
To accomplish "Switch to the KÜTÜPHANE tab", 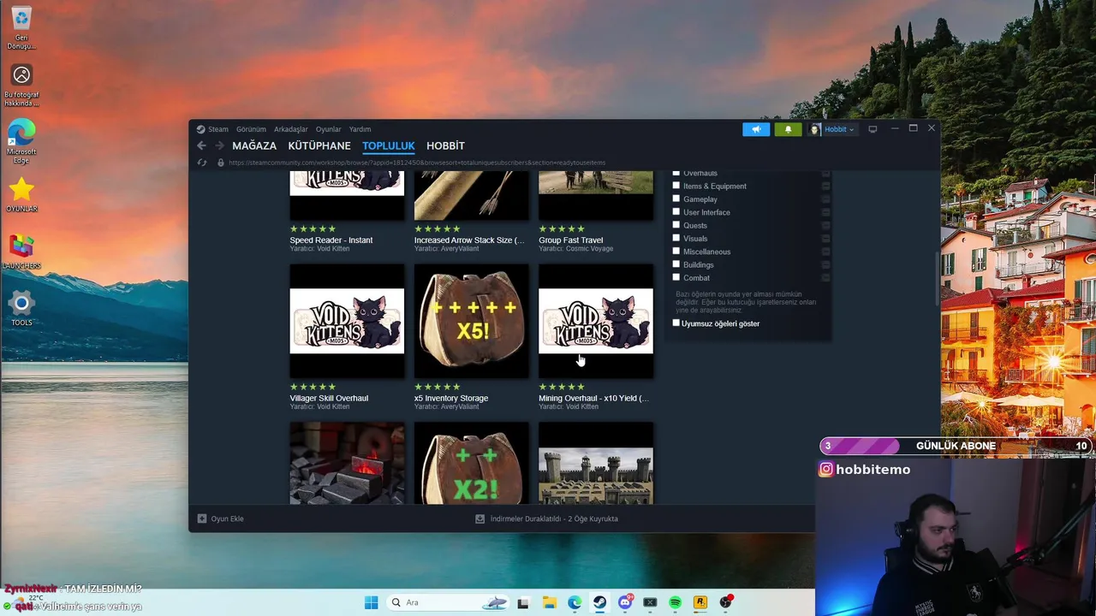I will click(319, 145).
